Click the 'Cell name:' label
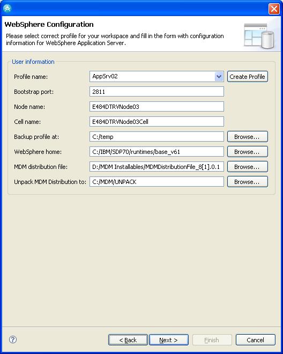Screen dimensions: 283x354 tap(27, 122)
